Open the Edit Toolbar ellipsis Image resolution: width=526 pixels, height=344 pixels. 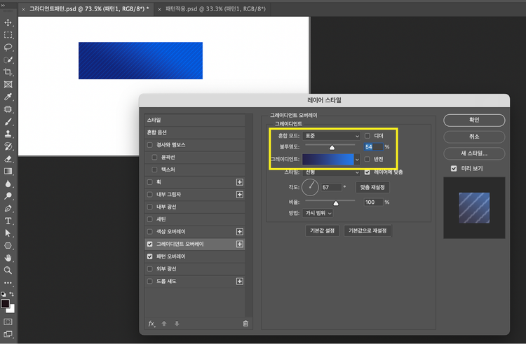(8, 283)
